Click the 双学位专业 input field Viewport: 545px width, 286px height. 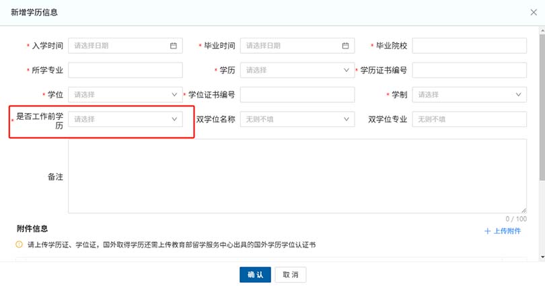point(469,119)
